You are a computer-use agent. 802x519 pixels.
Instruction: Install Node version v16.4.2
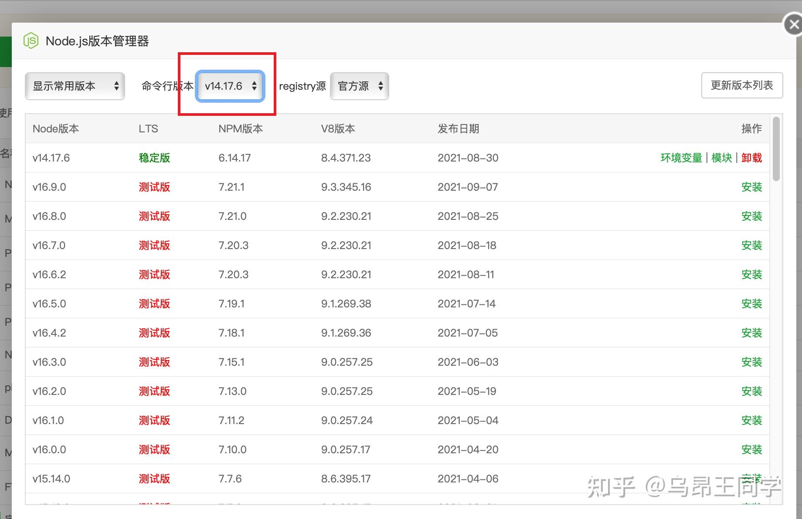(751, 333)
